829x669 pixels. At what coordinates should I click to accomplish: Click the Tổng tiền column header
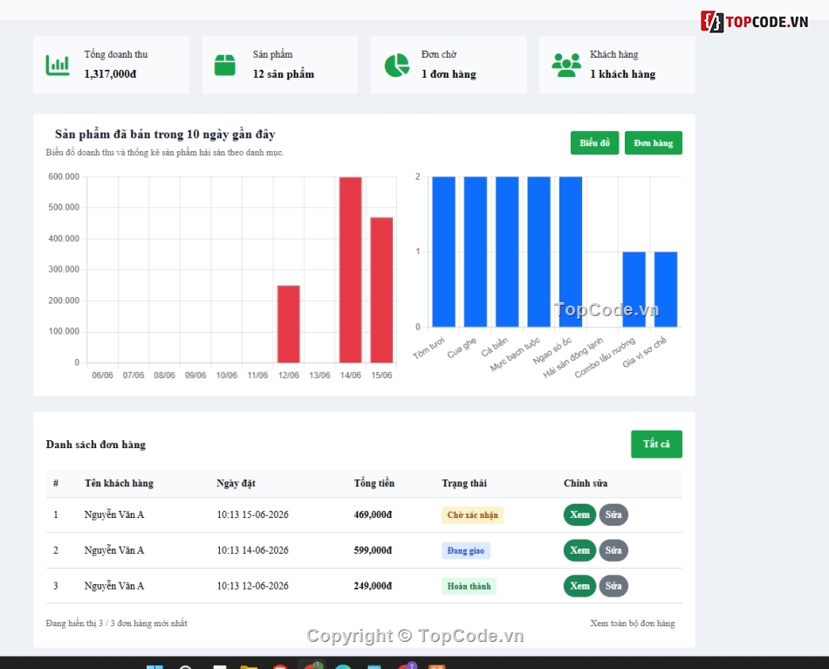[373, 483]
